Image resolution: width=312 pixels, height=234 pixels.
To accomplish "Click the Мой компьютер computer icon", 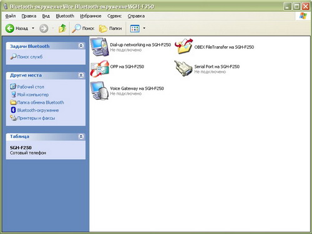I will coord(14,94).
